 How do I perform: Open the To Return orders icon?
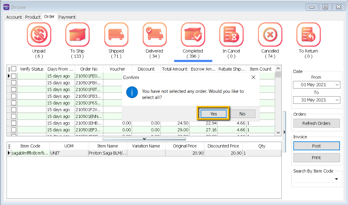308,35
